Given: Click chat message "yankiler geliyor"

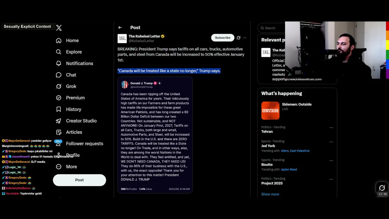Looking at the screenshot, I should [x=41, y=141].
